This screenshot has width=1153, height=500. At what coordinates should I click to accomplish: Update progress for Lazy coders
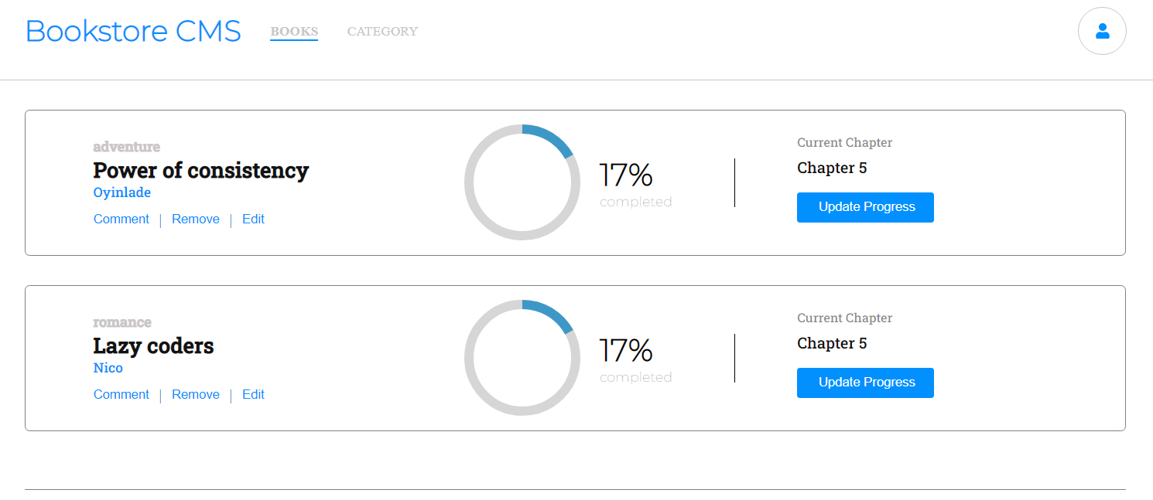[x=865, y=383]
